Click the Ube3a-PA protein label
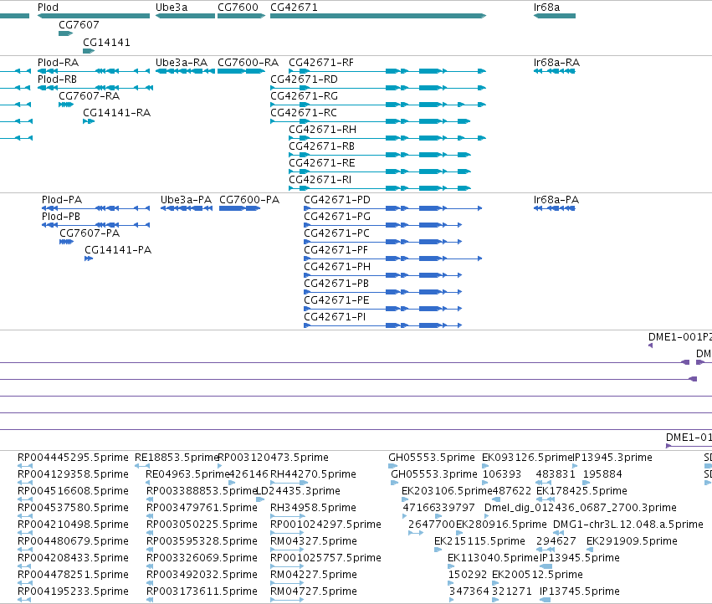 point(186,200)
